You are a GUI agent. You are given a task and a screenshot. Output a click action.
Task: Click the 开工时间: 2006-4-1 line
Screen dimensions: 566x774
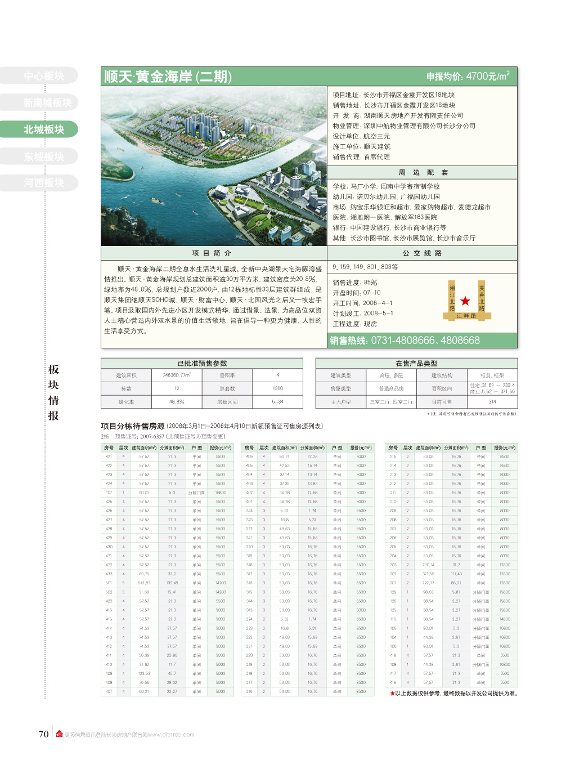click(x=362, y=303)
